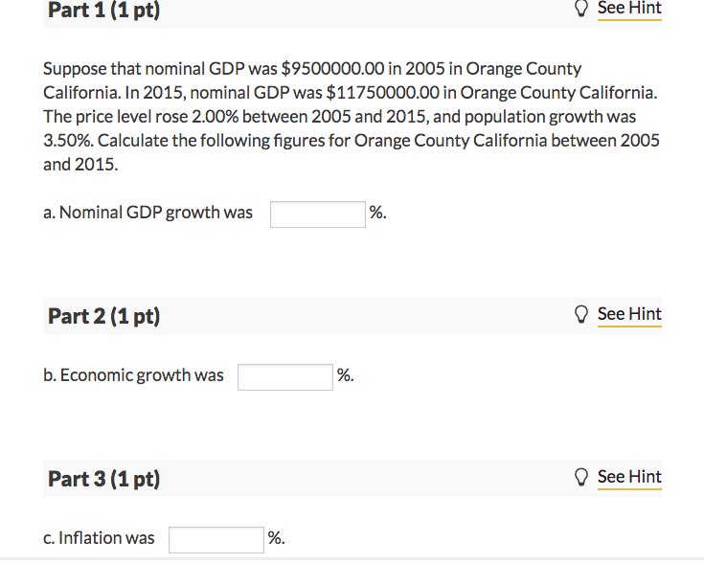This screenshot has height=564, width=704.
Task: Click the 'b. Economic growth was' label
Action: [x=133, y=375]
